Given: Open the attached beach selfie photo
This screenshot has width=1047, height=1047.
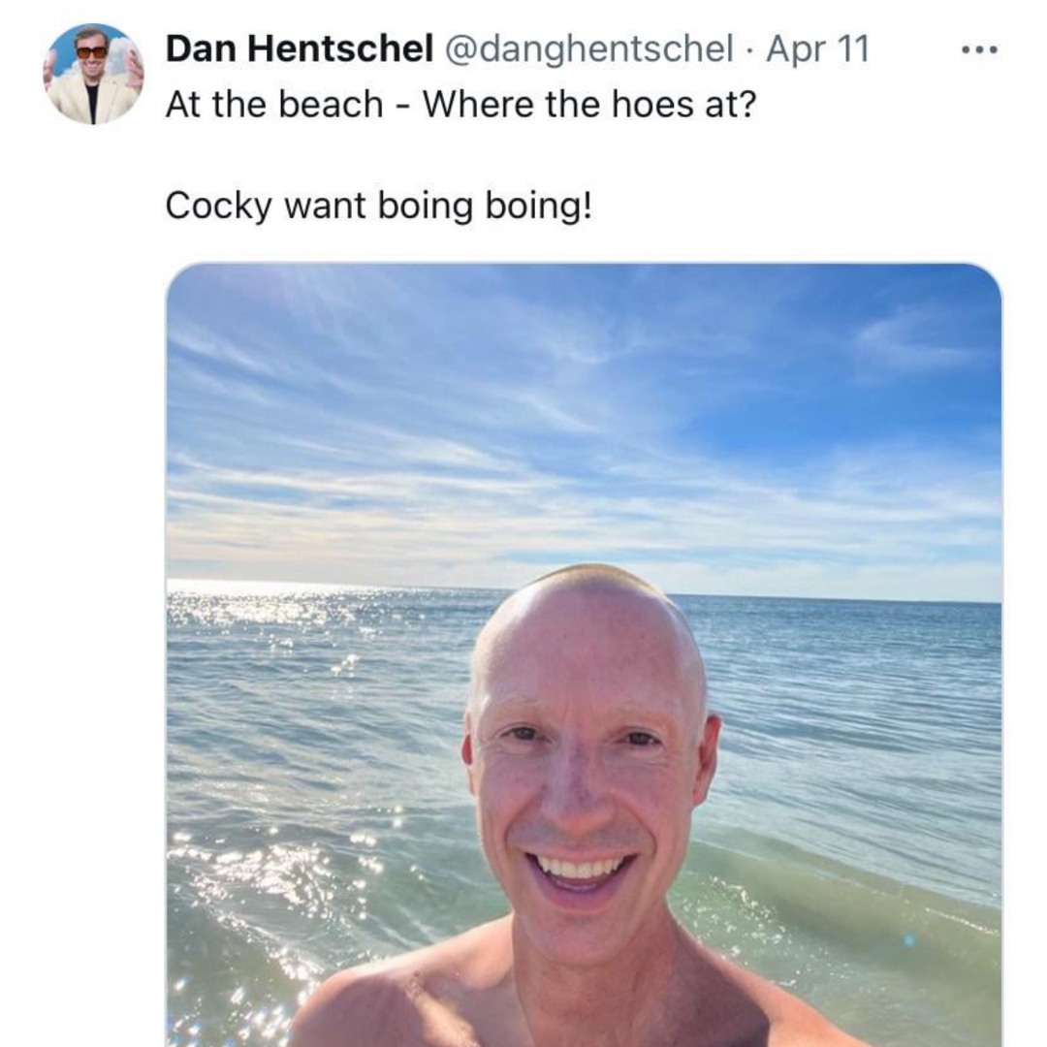Looking at the screenshot, I should click(x=584, y=655).
